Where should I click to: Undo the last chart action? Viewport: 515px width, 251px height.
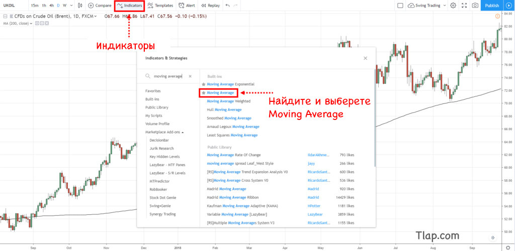pos(228,5)
